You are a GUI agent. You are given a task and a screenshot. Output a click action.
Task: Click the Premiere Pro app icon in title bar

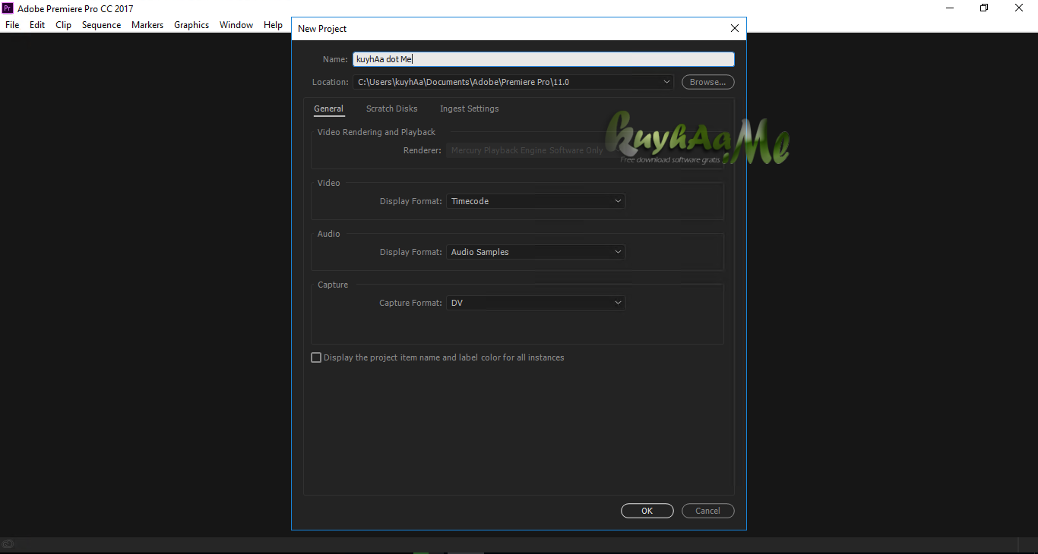[8, 8]
